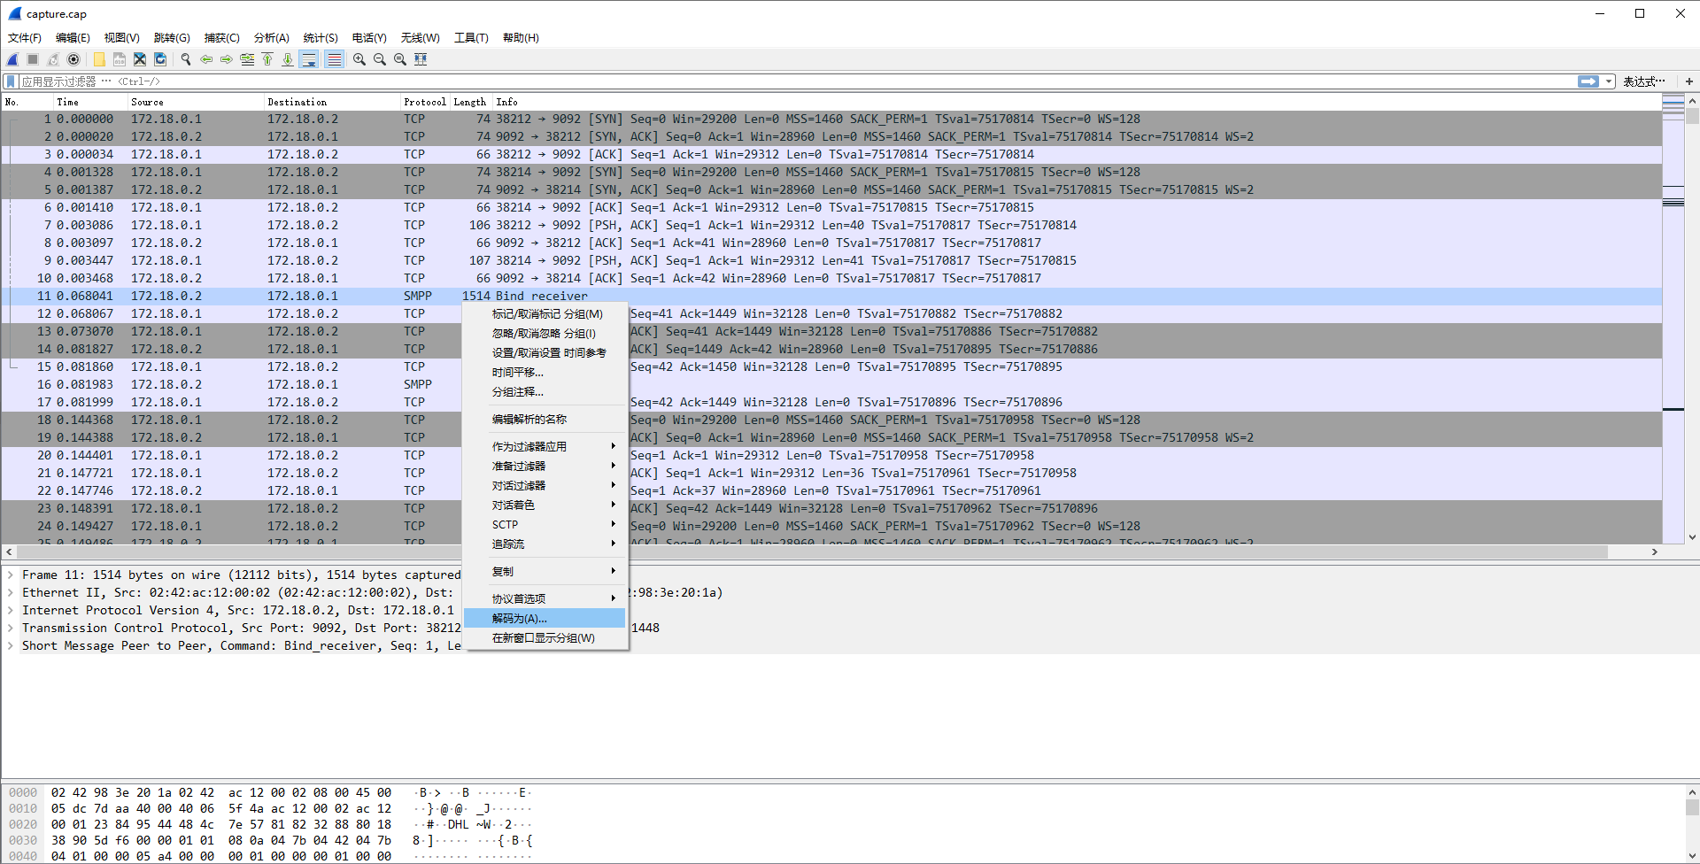
Task: Save the capture file icon
Action: click(x=120, y=59)
